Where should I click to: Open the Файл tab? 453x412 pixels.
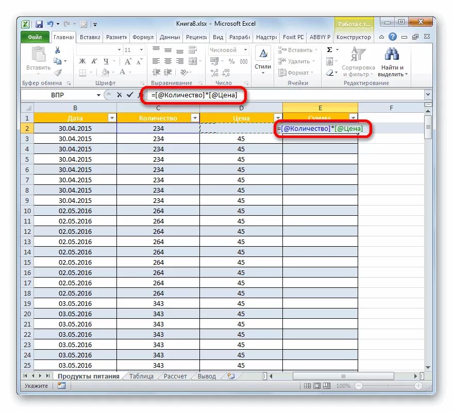(35, 37)
